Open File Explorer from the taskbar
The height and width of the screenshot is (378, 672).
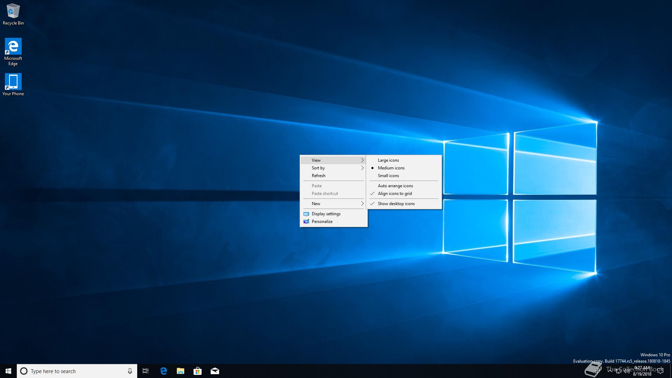pyautogui.click(x=181, y=371)
